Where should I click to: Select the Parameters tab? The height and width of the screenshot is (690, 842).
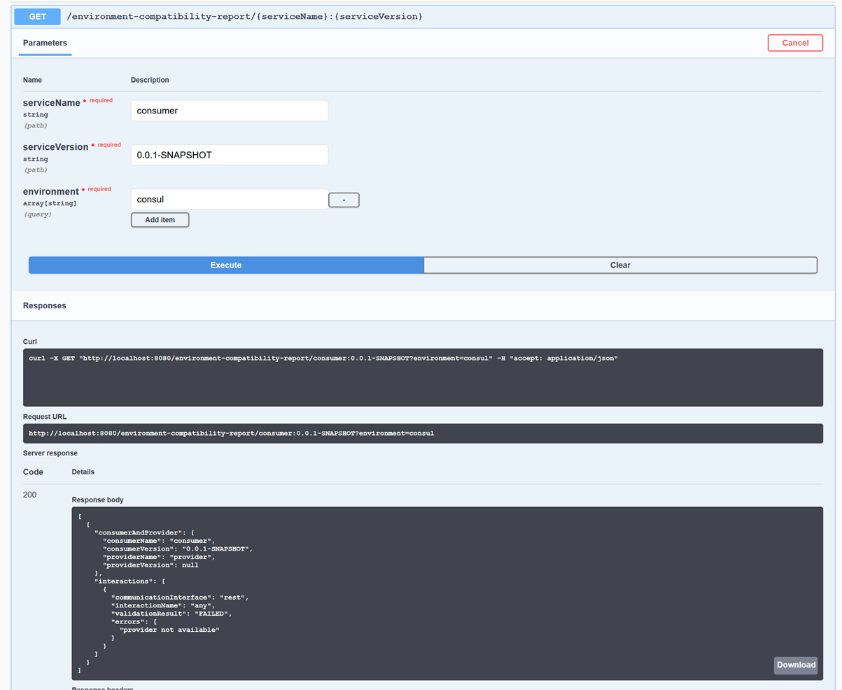pos(45,43)
